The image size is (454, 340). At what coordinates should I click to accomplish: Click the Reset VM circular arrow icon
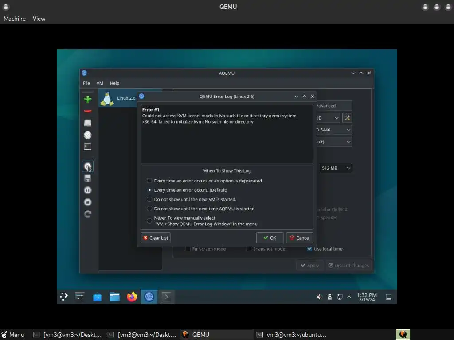point(88,214)
